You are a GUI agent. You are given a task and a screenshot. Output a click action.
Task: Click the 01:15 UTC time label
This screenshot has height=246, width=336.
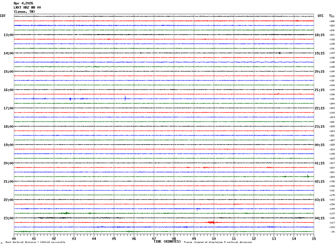coord(320,163)
